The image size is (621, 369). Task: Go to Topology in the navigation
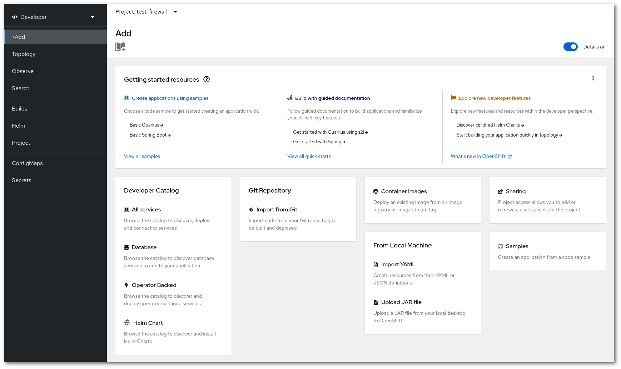[x=55, y=54]
